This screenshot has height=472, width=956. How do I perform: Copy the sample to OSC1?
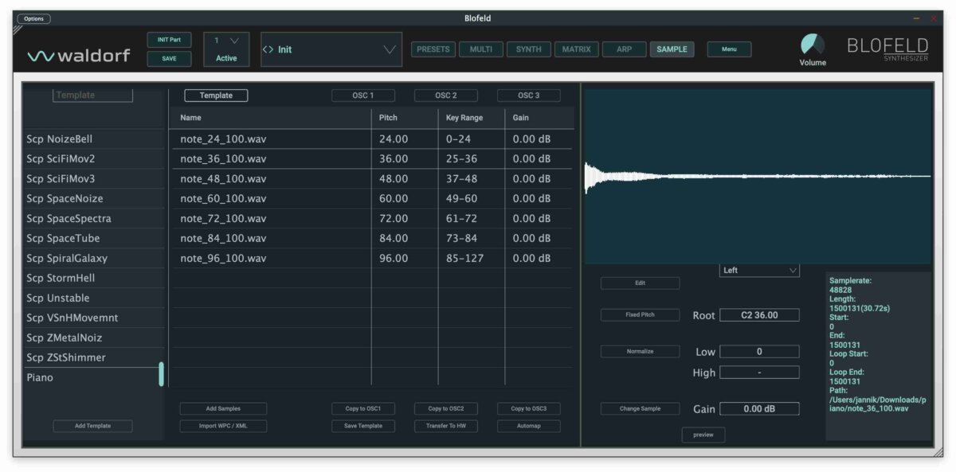pos(362,408)
